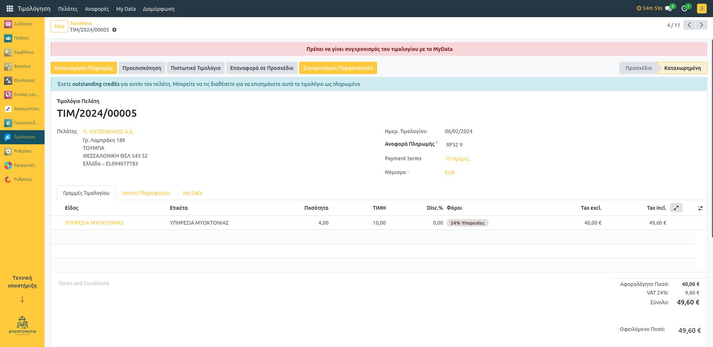Click the Τεχνική υποστήριξη down arrow
This screenshot has width=713, height=347.
coord(22,299)
